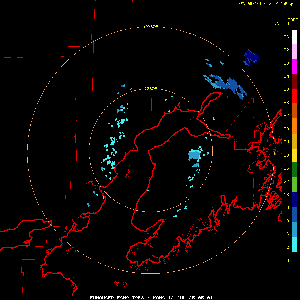Click the KAHG station identifier

(160, 298)
